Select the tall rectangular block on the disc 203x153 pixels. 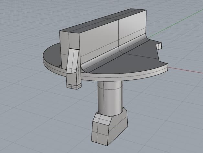point(103,39)
